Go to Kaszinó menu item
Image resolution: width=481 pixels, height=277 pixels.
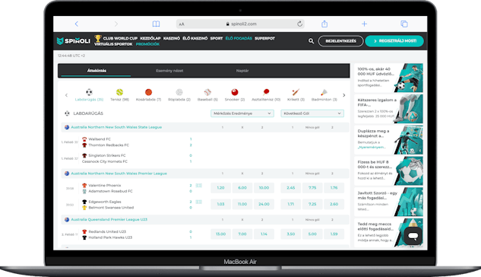tap(172, 38)
